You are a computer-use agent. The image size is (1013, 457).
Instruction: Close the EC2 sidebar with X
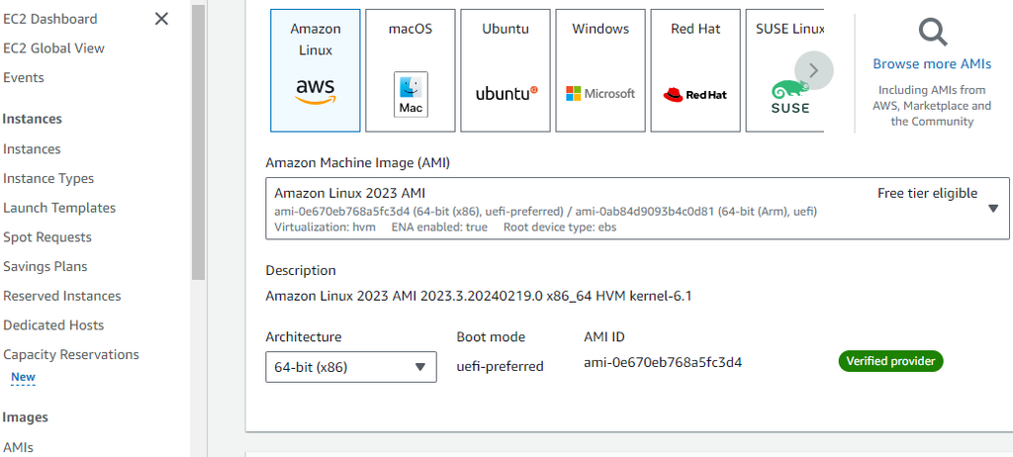pos(161,19)
